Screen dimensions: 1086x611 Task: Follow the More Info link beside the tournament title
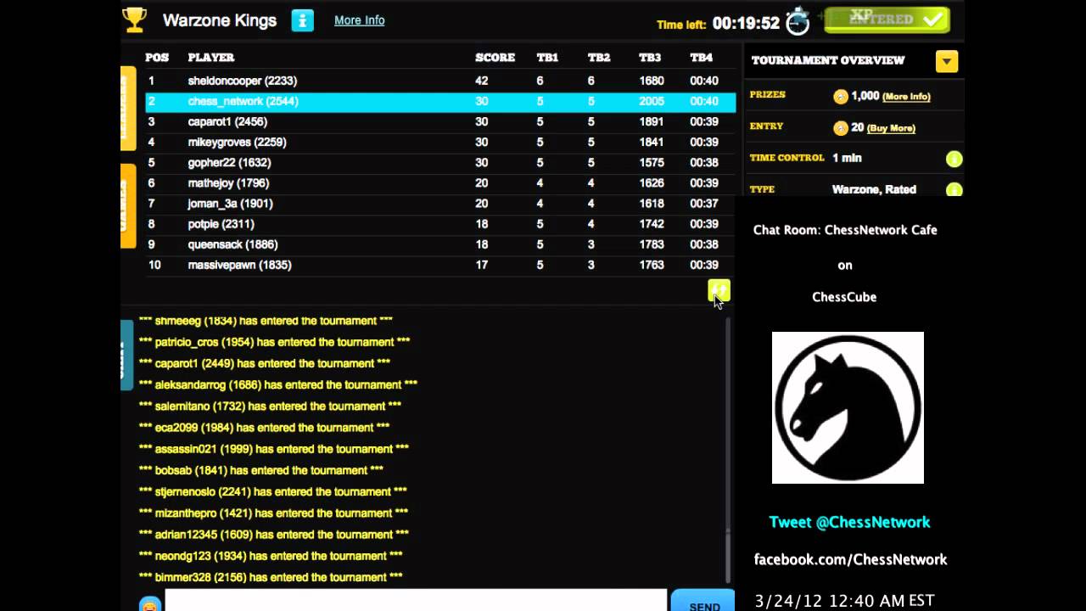tap(360, 20)
